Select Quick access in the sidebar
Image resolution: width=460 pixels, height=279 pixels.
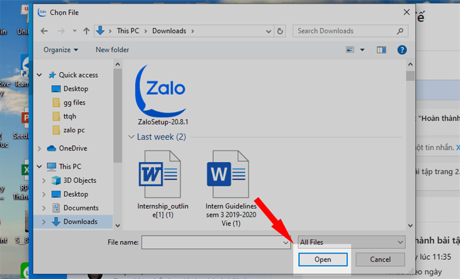tap(78, 75)
